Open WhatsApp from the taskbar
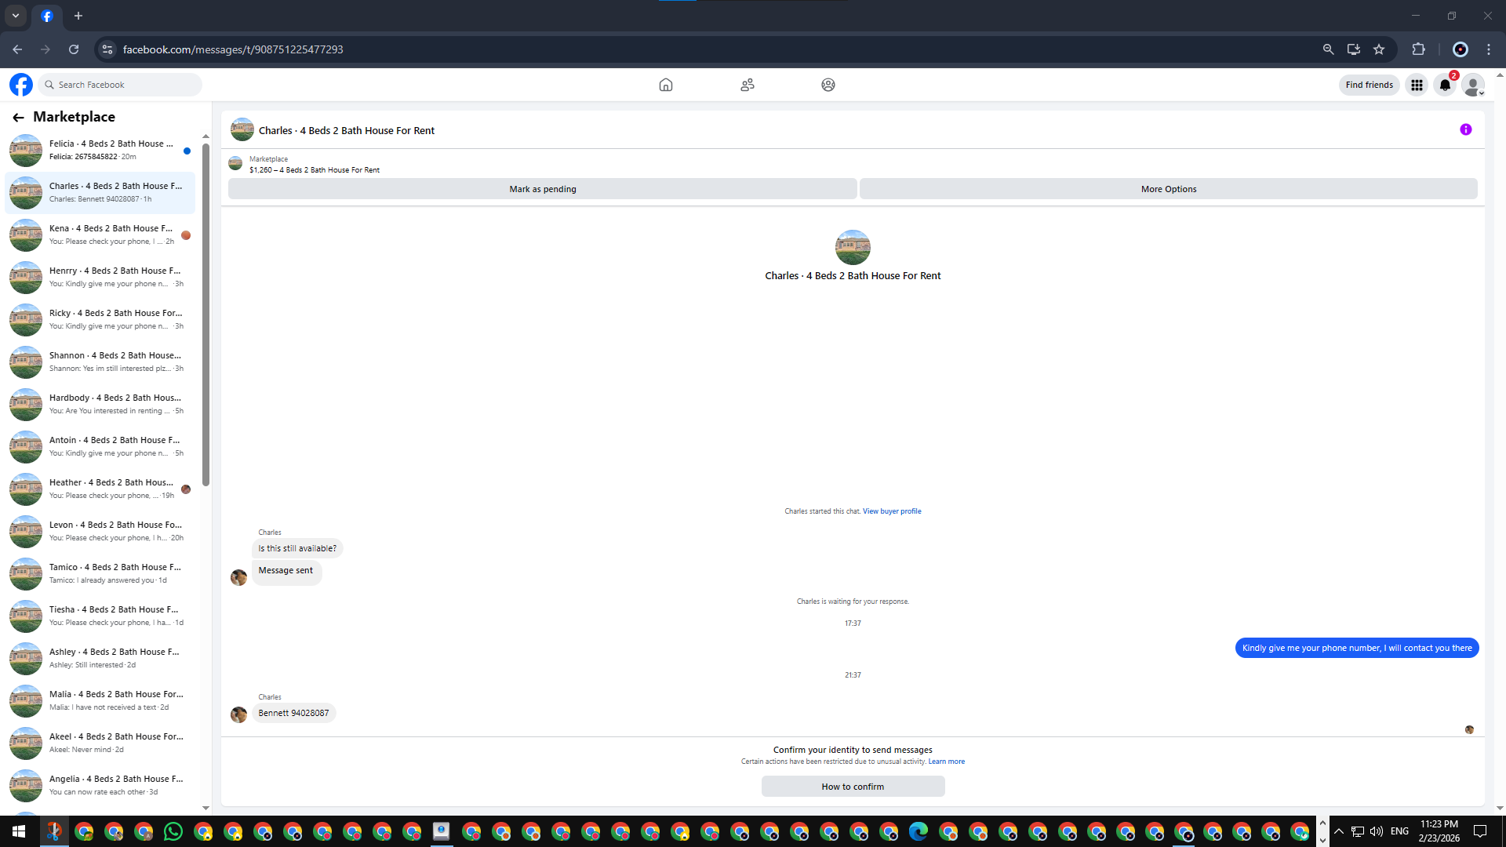The height and width of the screenshot is (847, 1506). (x=173, y=831)
